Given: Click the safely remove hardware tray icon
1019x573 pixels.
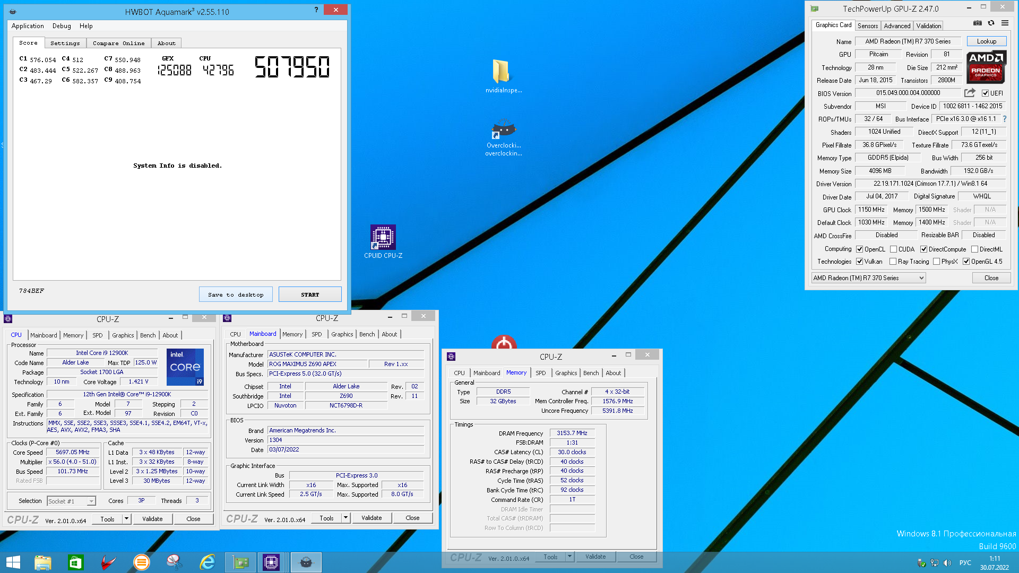Looking at the screenshot, I should click(921, 563).
